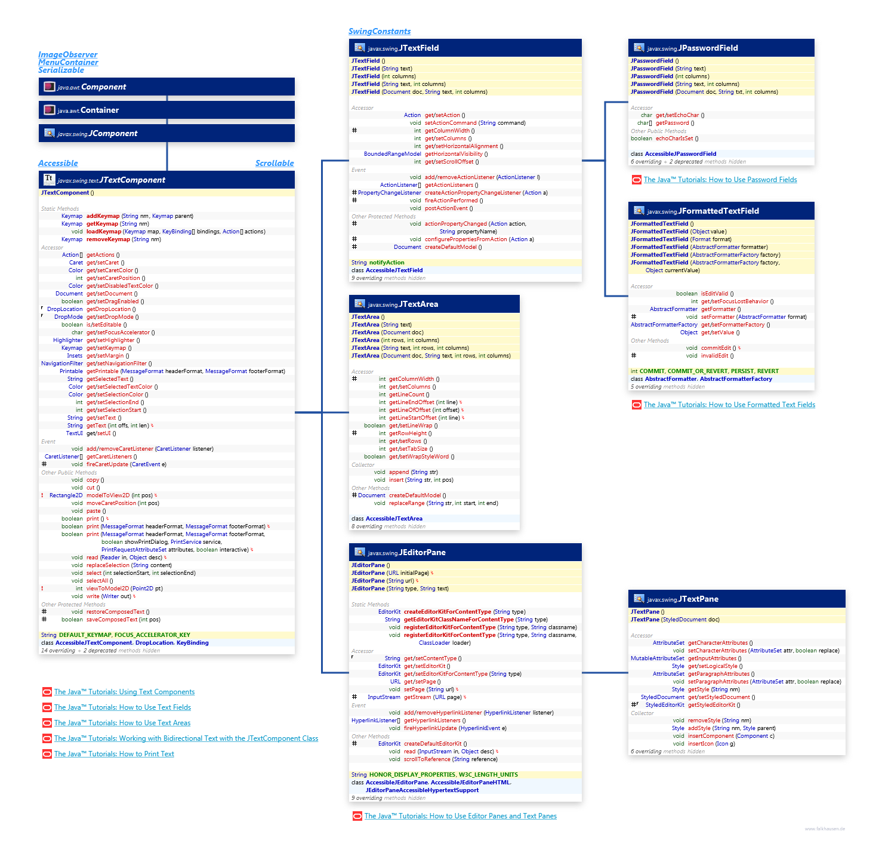This screenshot has width=879, height=856.
Task: Click the JTextField class icon
Action: (359, 48)
